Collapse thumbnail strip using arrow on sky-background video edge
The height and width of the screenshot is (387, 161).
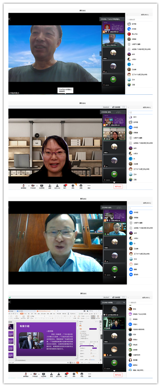pyautogui.click(x=100, y=53)
